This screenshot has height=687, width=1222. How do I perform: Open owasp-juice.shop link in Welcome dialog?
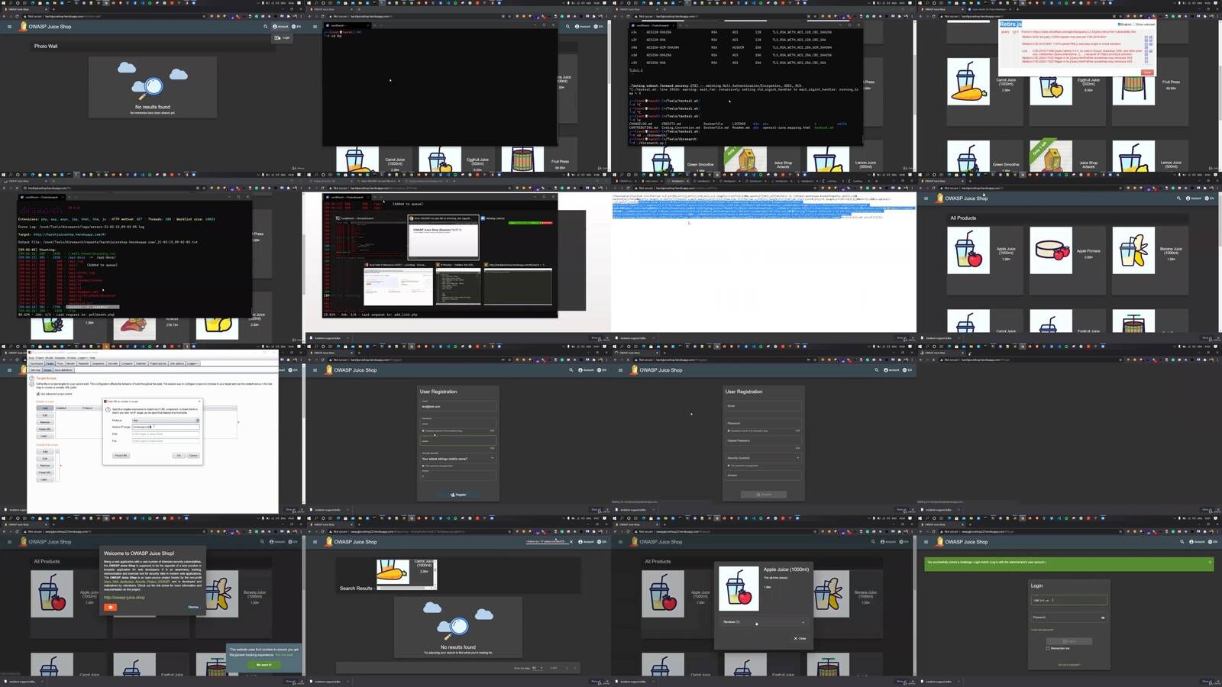click(124, 598)
